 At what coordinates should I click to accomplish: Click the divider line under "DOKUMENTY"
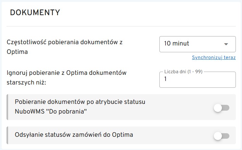(121, 26)
